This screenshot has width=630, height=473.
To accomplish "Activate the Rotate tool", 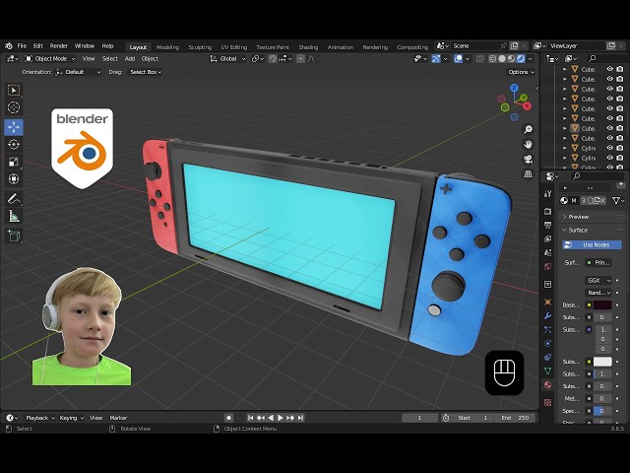I will coord(14,145).
